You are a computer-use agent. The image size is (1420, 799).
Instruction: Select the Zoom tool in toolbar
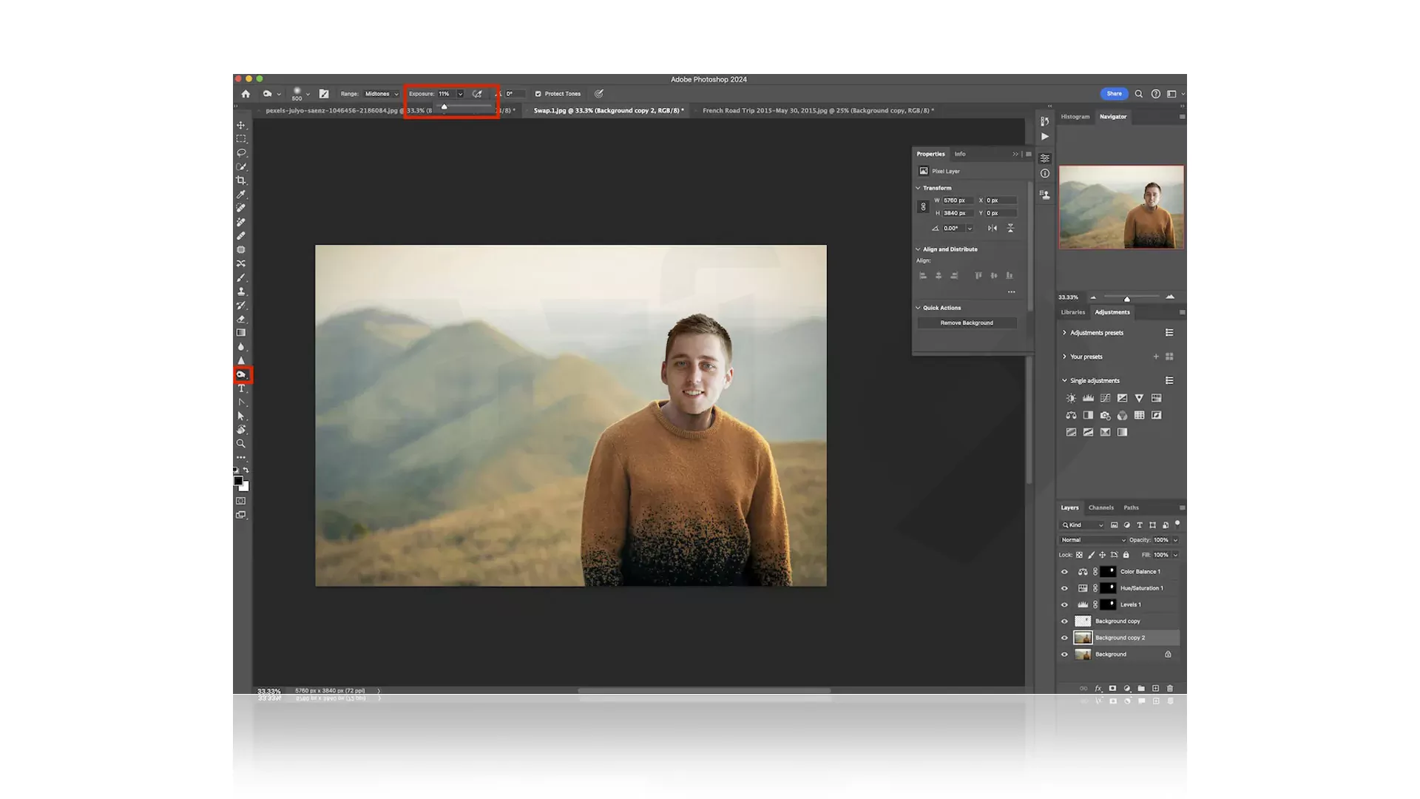pos(241,444)
